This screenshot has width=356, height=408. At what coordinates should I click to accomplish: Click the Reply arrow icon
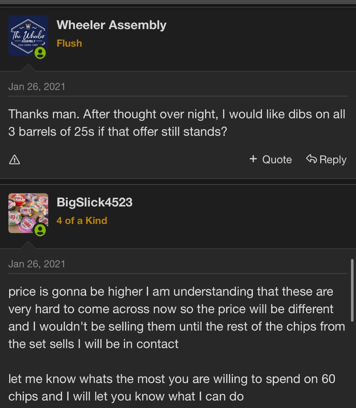click(x=311, y=159)
